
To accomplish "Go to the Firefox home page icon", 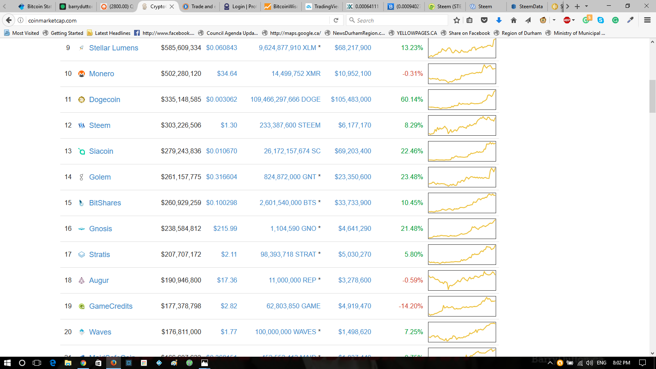I will pyautogui.click(x=513, y=20).
